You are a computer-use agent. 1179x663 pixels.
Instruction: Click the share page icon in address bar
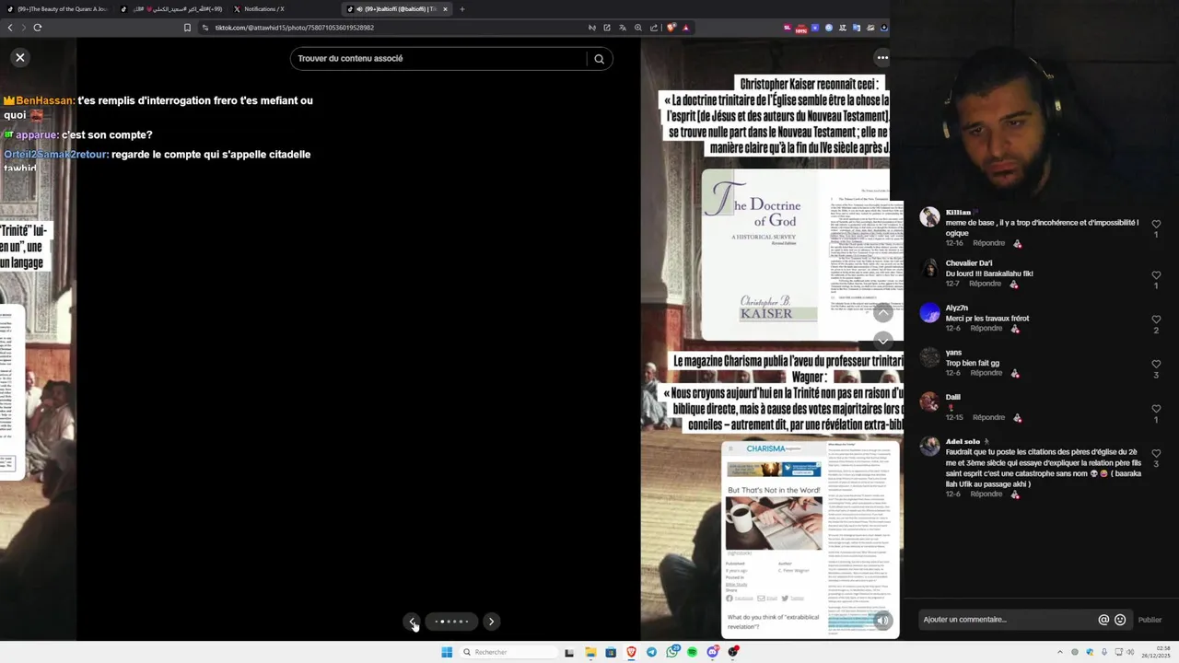(x=653, y=28)
